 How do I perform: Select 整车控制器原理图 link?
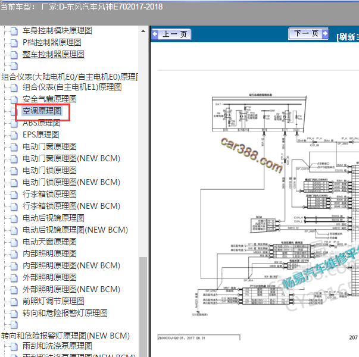(x=54, y=54)
